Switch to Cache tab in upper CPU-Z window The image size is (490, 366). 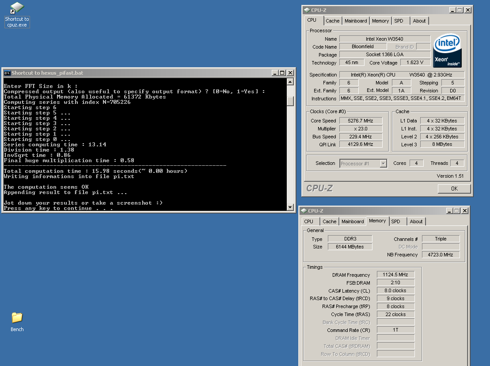coord(333,21)
